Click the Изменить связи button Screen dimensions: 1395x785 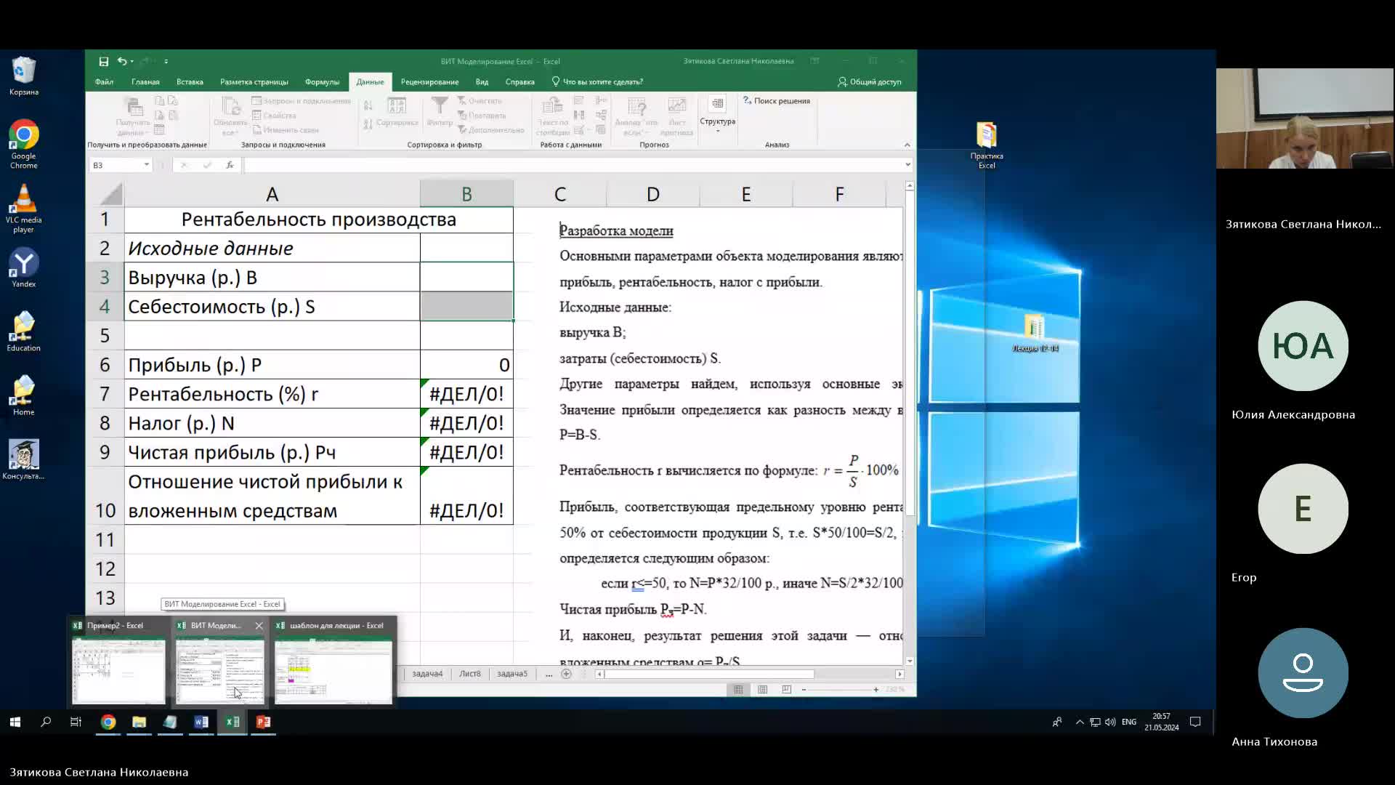point(286,130)
